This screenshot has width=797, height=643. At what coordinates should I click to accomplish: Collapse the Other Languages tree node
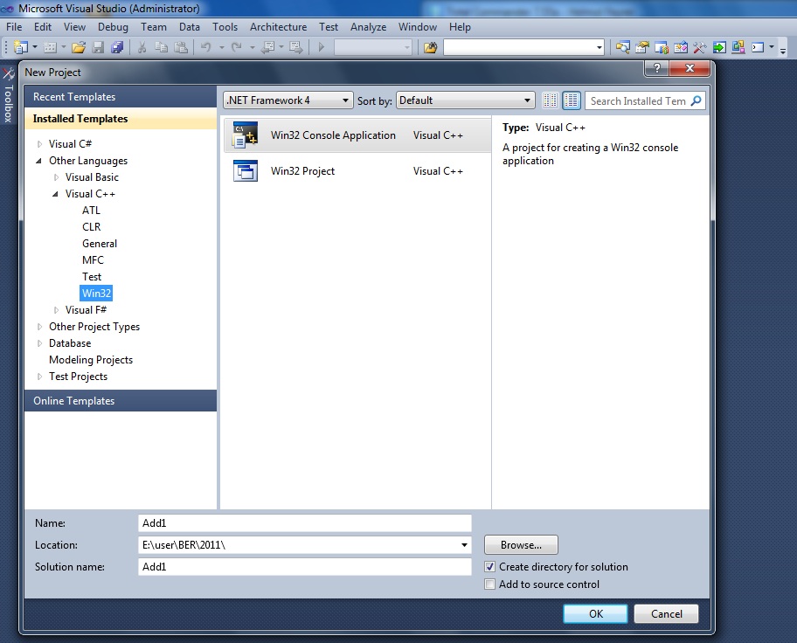tap(39, 161)
